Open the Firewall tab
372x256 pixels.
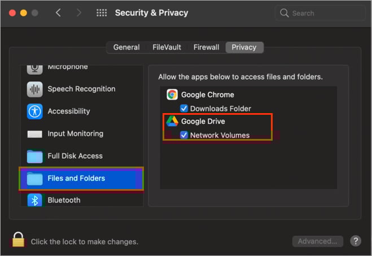tap(206, 47)
